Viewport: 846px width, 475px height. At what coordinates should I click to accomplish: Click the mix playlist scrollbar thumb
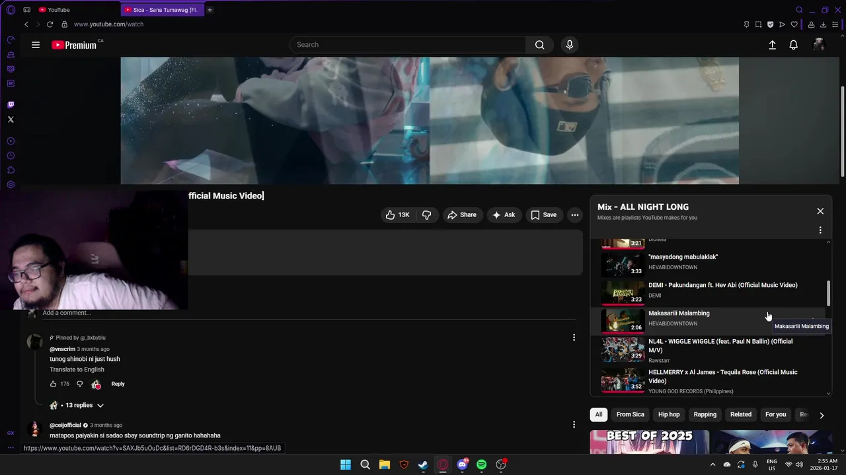[x=829, y=293]
